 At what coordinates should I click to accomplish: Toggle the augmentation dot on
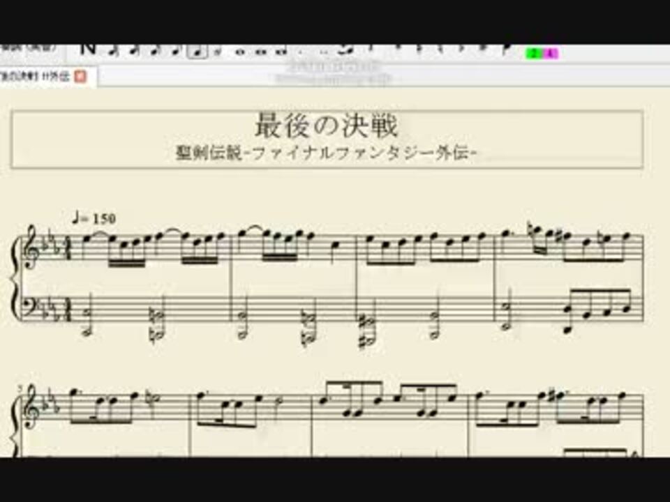coord(300,50)
